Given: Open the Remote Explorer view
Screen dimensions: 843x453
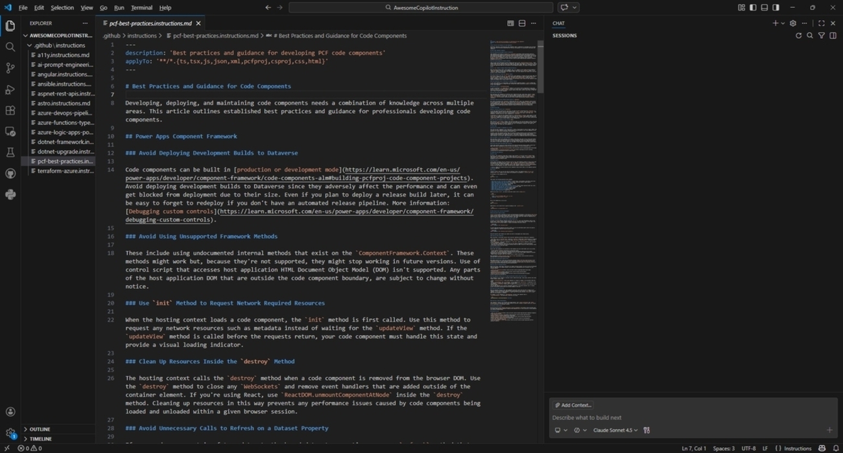Looking at the screenshot, I should (x=10, y=132).
